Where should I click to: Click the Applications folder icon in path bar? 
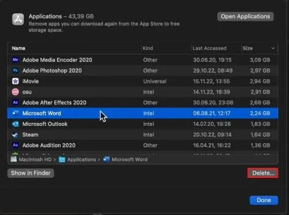[x=62, y=159]
